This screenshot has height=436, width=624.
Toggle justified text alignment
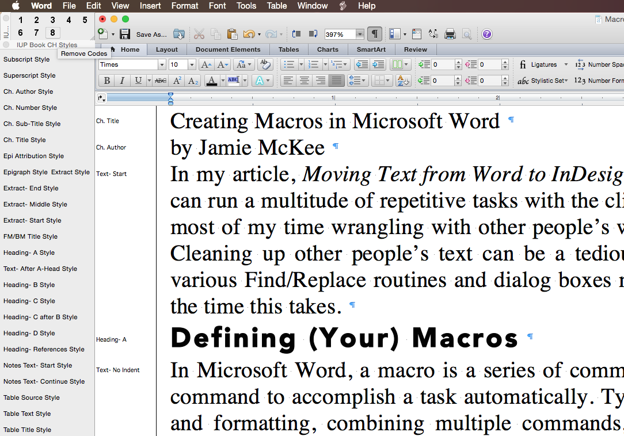click(x=336, y=81)
